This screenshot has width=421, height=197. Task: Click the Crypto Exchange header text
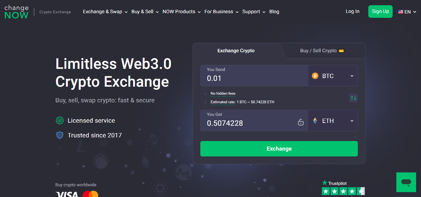click(55, 12)
